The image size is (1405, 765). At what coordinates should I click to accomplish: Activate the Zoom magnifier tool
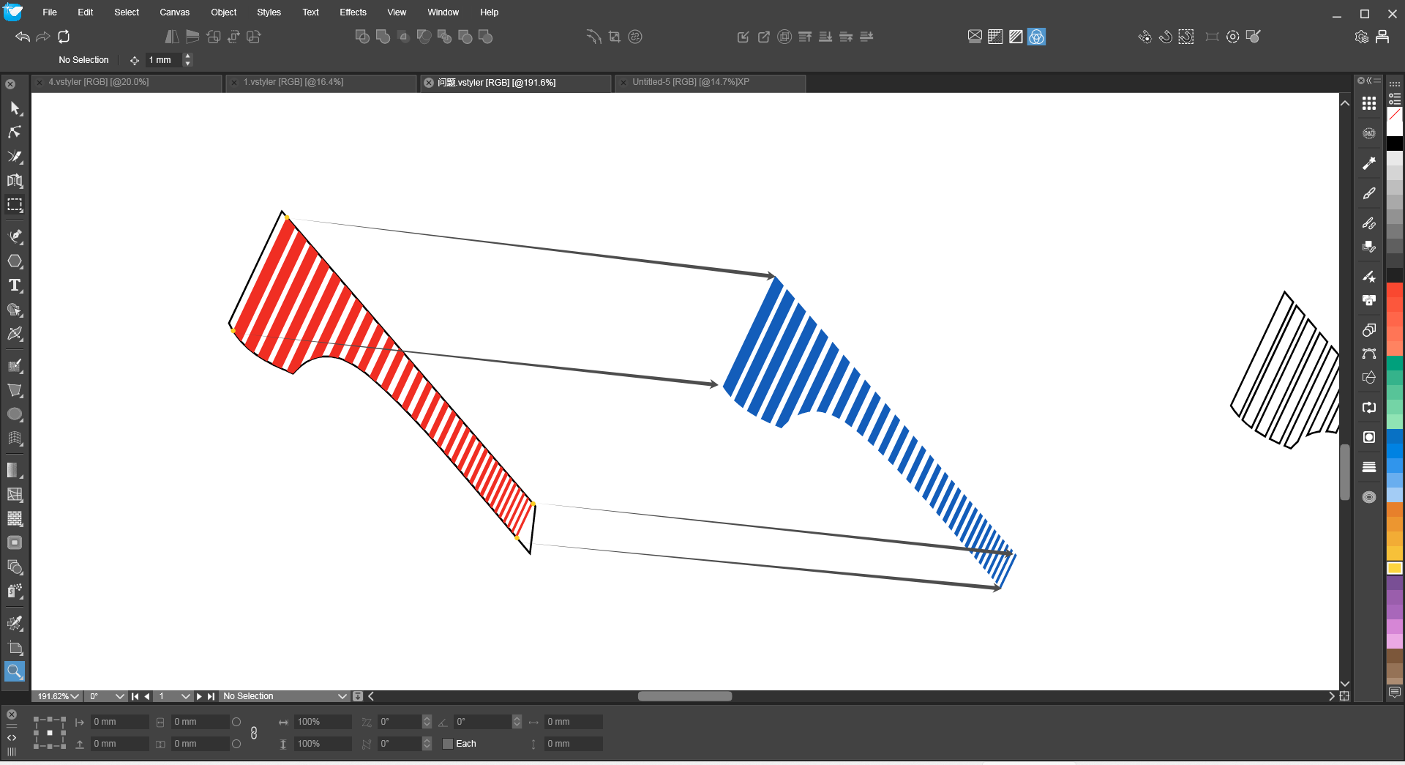[15, 671]
